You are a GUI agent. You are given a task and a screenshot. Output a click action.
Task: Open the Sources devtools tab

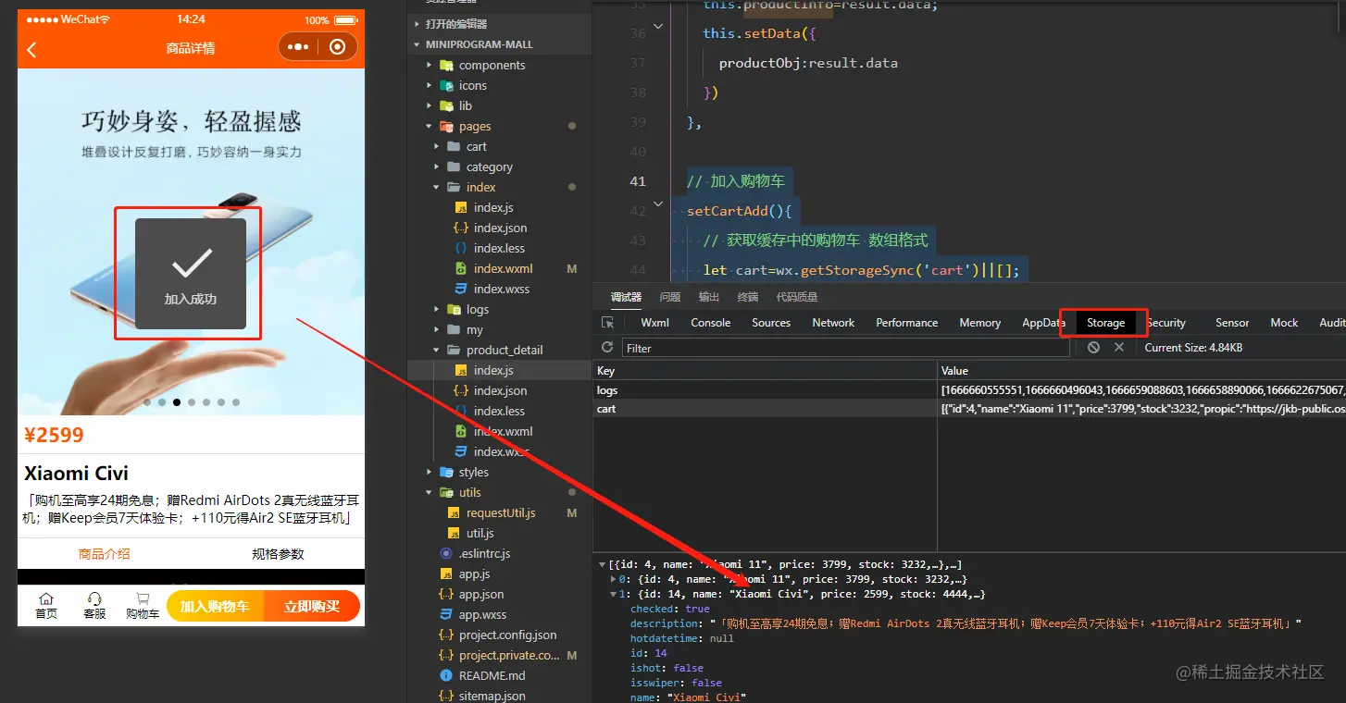tap(771, 323)
